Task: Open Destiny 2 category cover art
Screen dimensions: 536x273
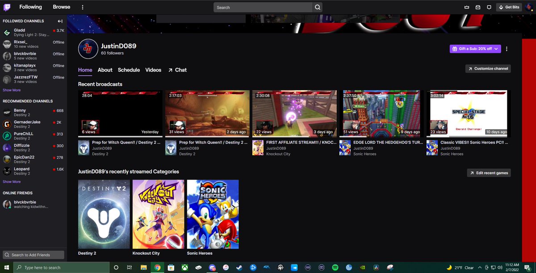Action: (x=104, y=214)
